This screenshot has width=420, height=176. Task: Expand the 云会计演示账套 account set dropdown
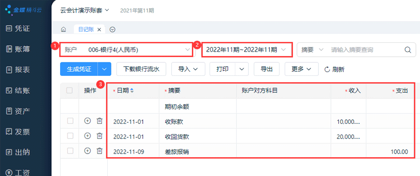click(84, 10)
